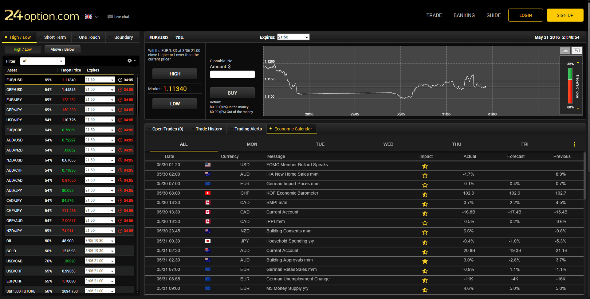Select the Boundary trading type
The height and width of the screenshot is (299, 590).
(123, 37)
